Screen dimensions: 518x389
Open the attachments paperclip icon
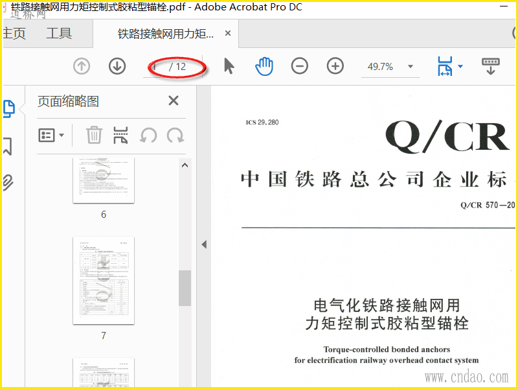click(x=8, y=183)
